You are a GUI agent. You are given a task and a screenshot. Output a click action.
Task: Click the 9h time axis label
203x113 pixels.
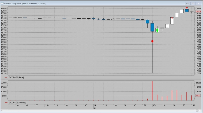[95, 105]
